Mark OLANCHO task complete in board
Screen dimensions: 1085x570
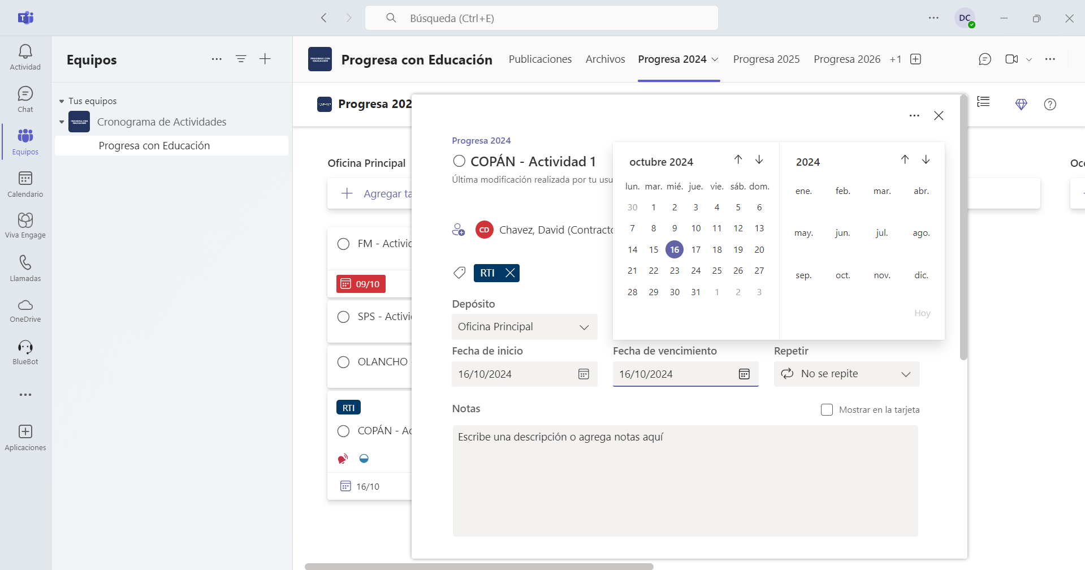tap(343, 362)
